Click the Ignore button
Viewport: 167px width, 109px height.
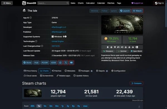pyautogui.click(x=114, y=11)
